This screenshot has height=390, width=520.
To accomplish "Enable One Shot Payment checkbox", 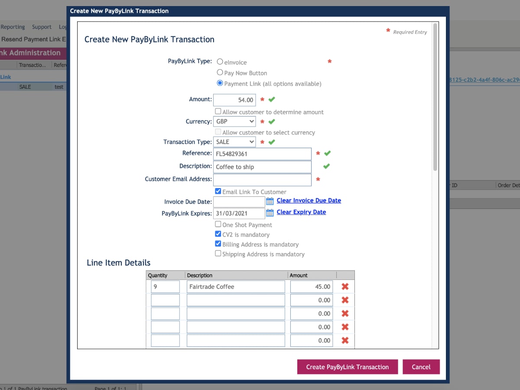I will pyautogui.click(x=218, y=224).
